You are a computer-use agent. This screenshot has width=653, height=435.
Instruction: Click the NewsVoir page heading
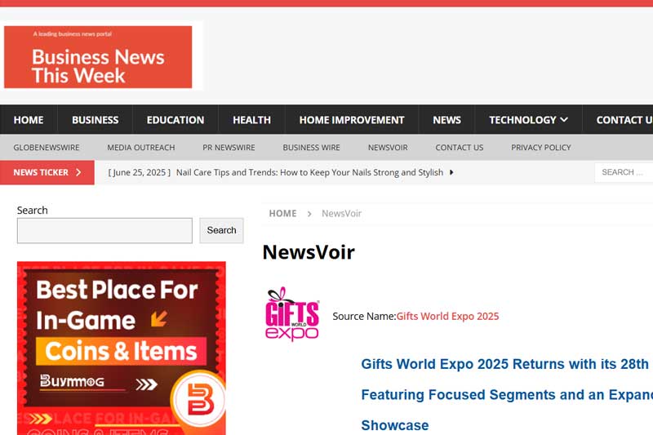click(x=309, y=252)
